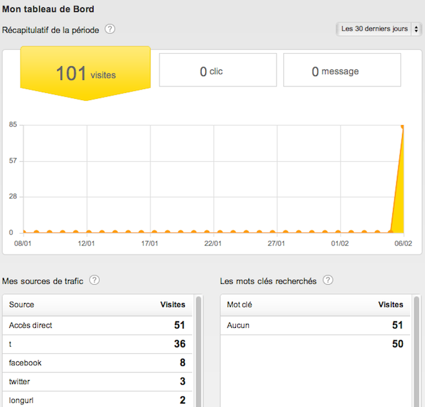Select the facebook traffic source row
425x407 pixels.
(x=97, y=363)
